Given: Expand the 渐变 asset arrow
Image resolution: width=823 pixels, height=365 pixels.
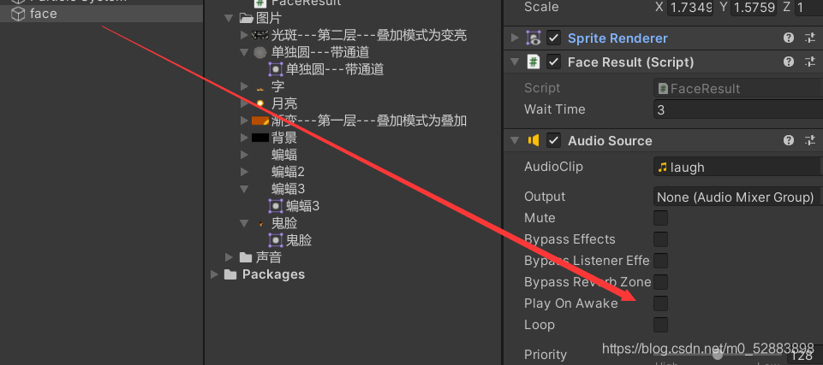Looking at the screenshot, I should [243, 121].
